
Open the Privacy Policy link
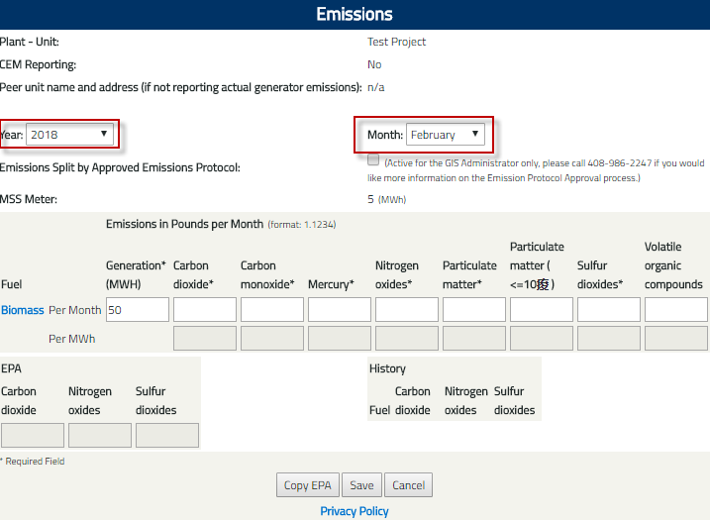tap(355, 511)
